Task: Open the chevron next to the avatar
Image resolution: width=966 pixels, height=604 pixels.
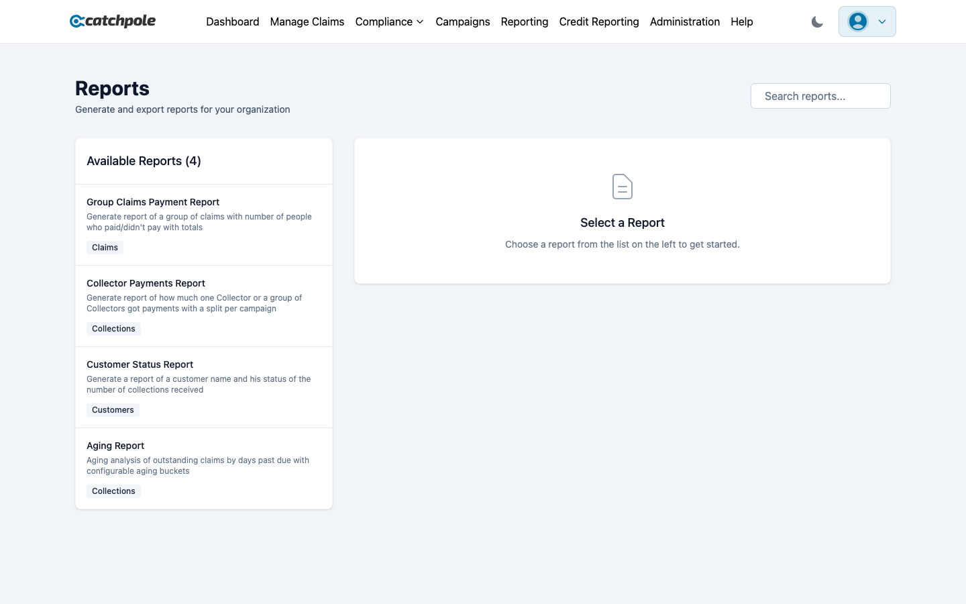Action: click(x=881, y=21)
